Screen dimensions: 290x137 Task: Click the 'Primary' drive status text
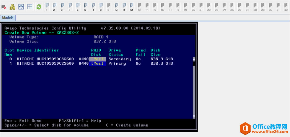117,64
